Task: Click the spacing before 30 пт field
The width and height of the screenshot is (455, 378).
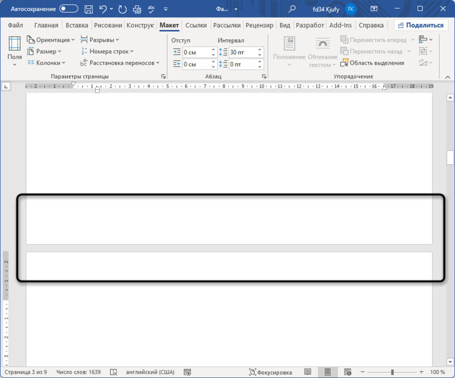Action: click(243, 53)
